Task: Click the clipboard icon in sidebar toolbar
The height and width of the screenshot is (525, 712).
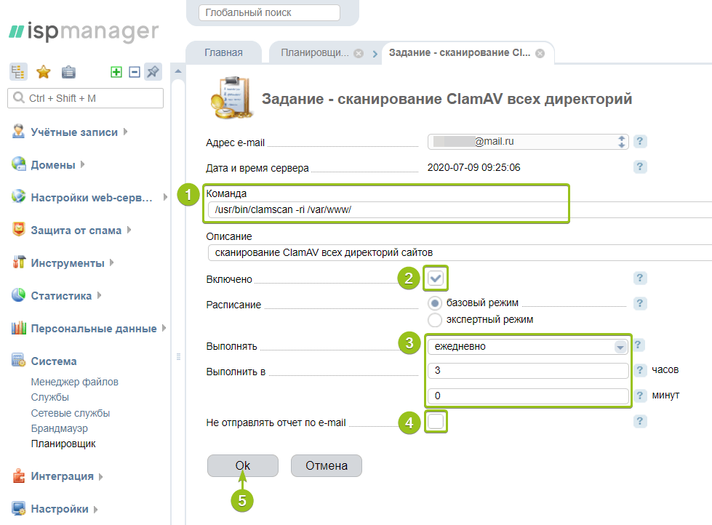Action: coord(68,72)
